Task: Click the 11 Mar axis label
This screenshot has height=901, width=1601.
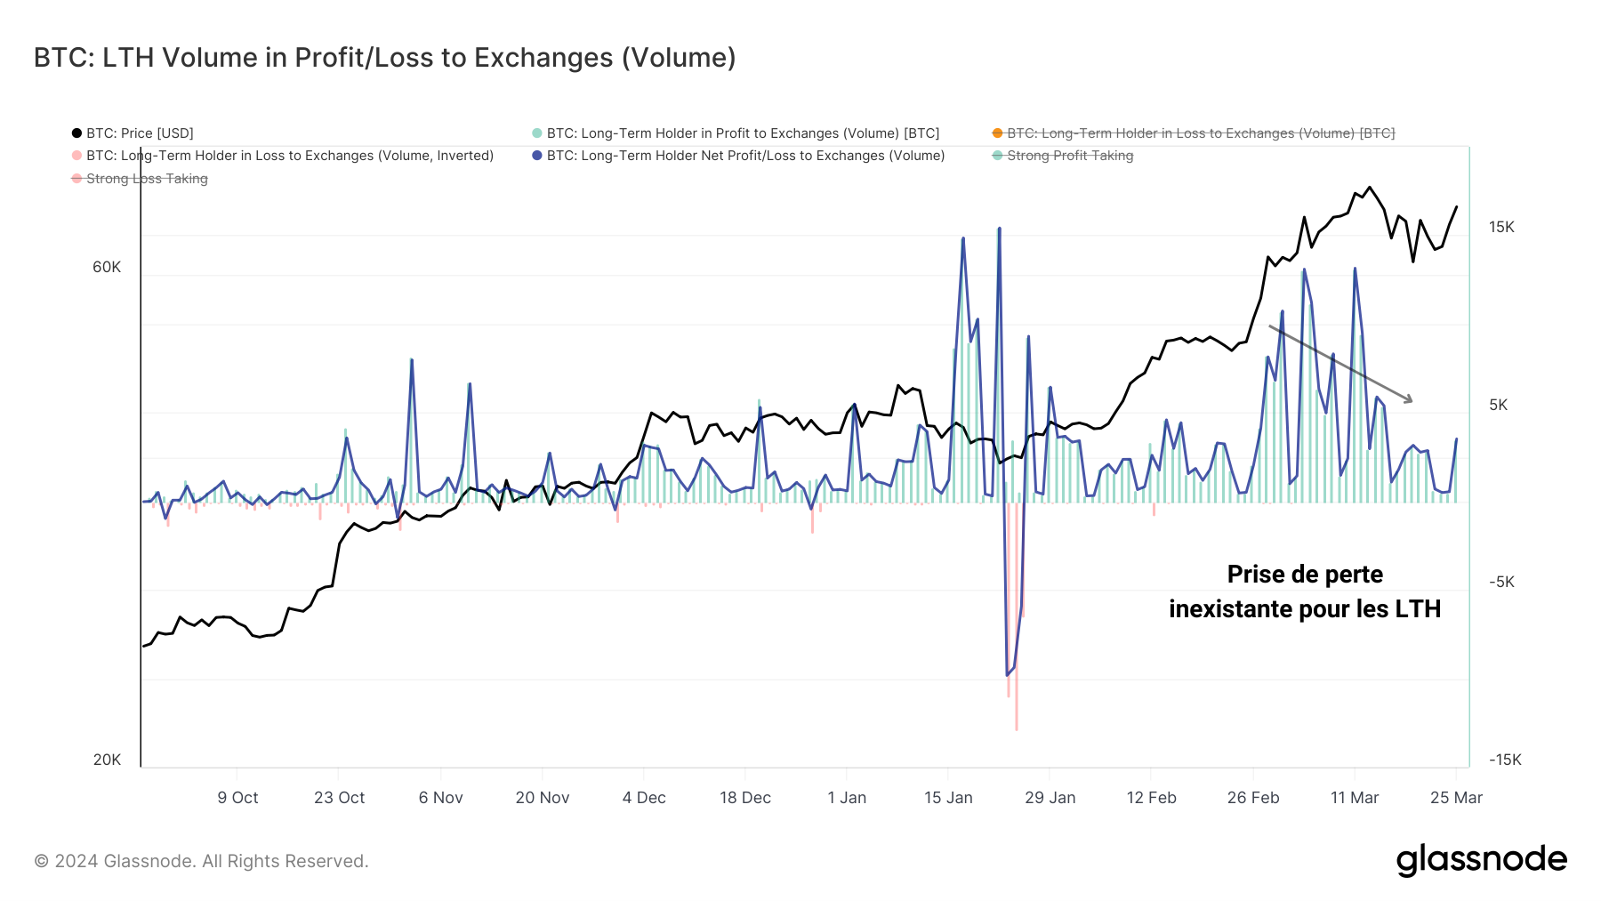Action: (x=1355, y=798)
